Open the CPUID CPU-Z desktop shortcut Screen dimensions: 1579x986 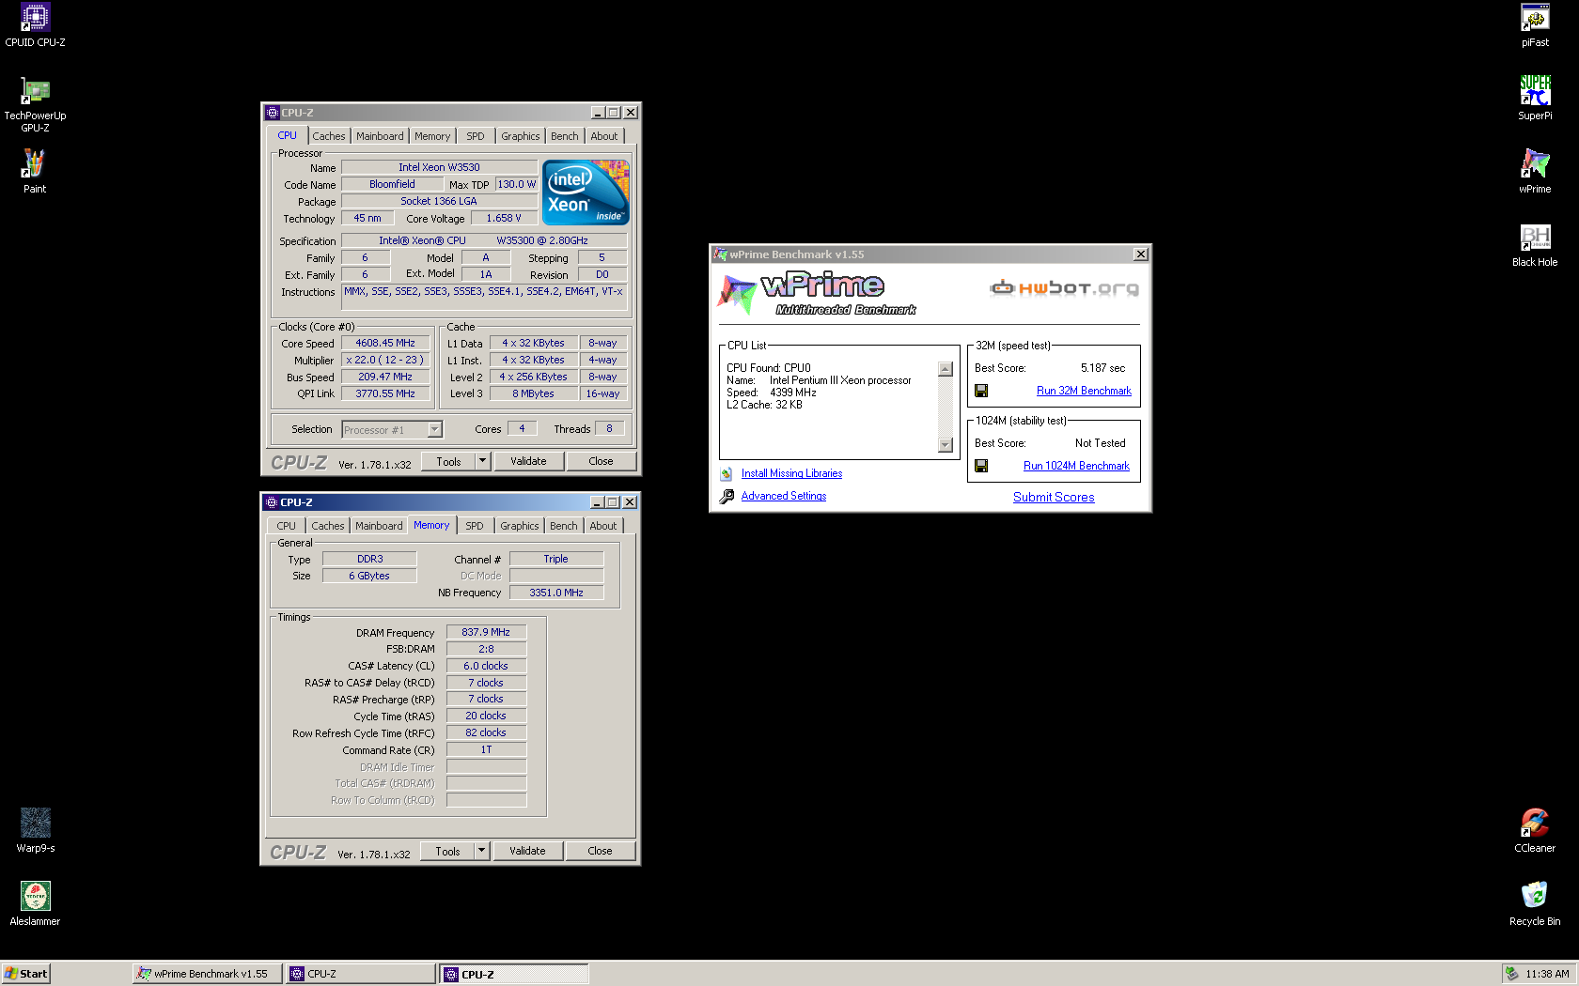point(35,25)
